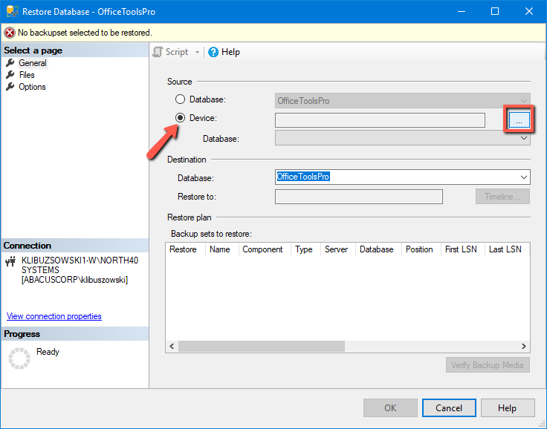
Task: Click the Type column header
Action: 305,249
